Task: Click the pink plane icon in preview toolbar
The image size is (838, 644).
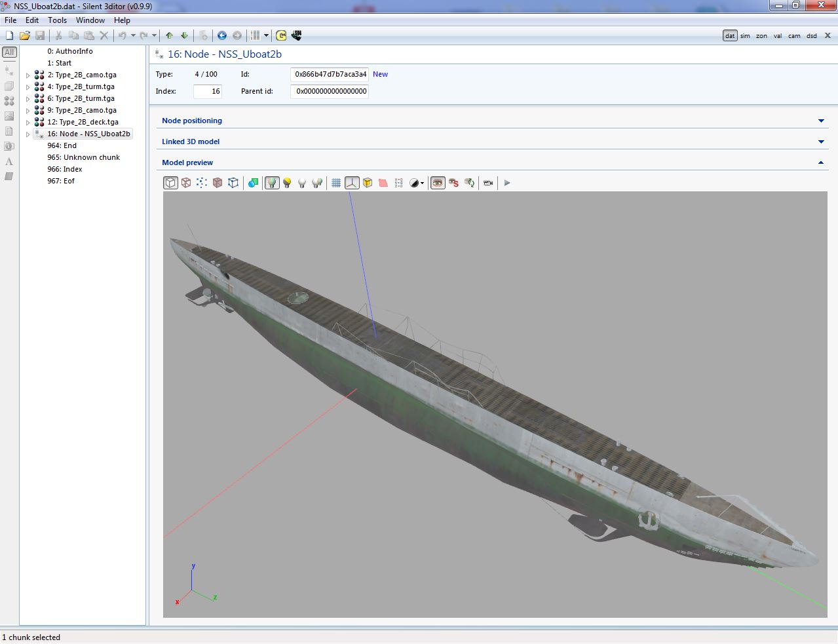Action: click(x=383, y=183)
